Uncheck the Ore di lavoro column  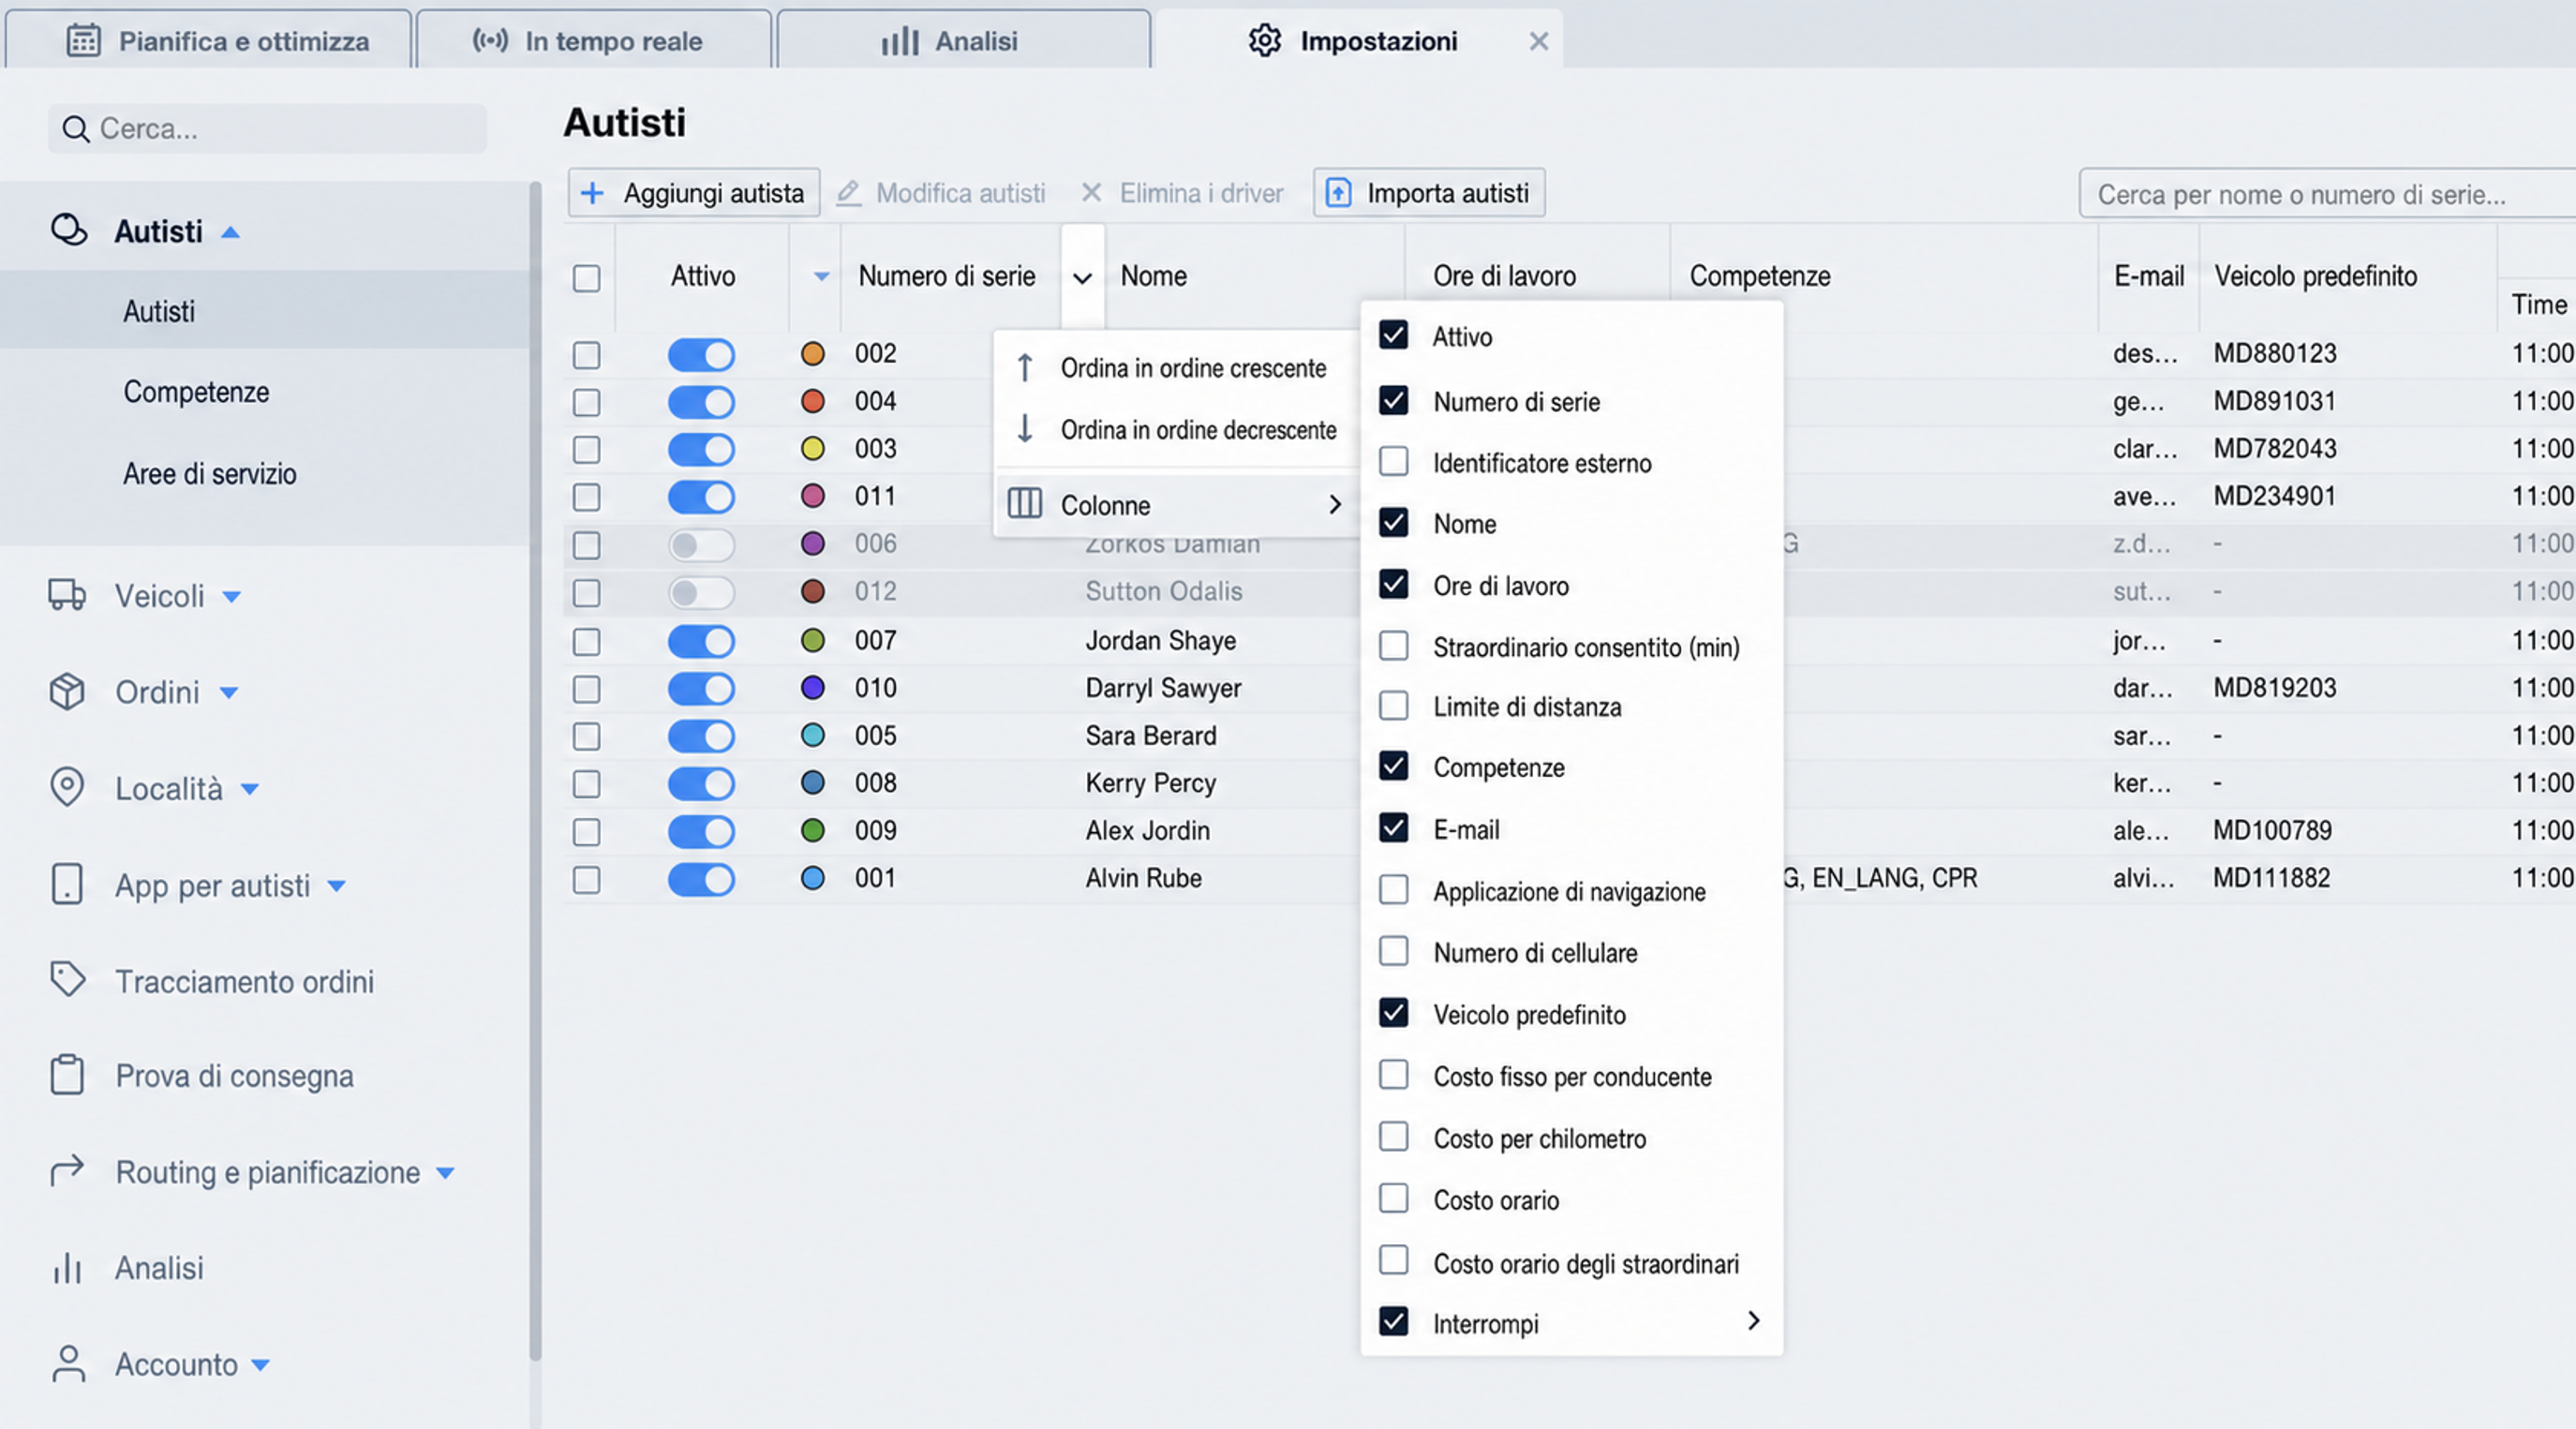coord(1393,584)
